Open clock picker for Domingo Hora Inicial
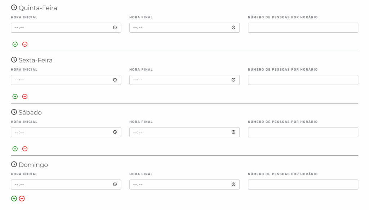 coord(115,184)
